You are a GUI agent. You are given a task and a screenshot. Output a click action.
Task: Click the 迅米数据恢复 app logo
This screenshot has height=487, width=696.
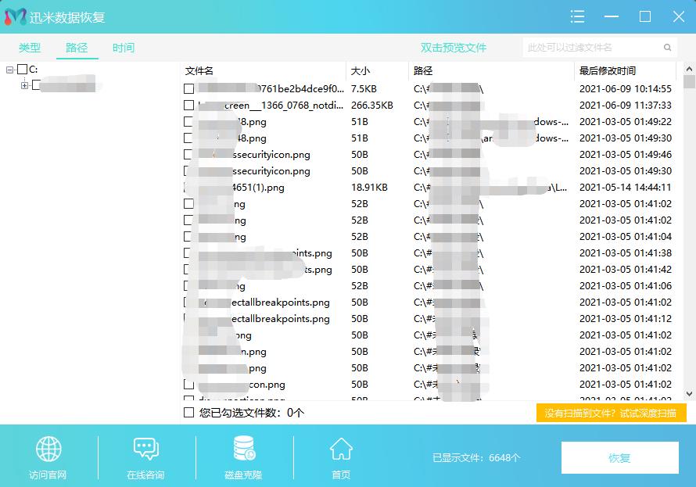tap(15, 17)
